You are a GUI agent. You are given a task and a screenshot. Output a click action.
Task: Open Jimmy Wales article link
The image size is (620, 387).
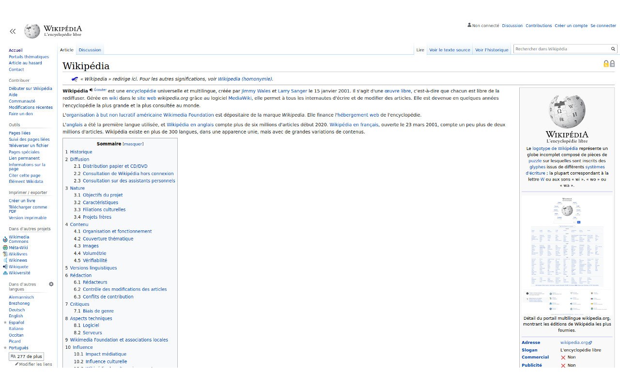tap(256, 91)
